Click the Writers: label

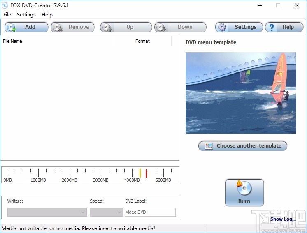(x=15, y=201)
